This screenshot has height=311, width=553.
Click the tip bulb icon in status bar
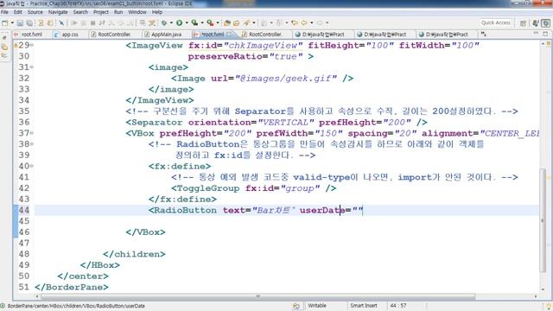tap(549, 306)
